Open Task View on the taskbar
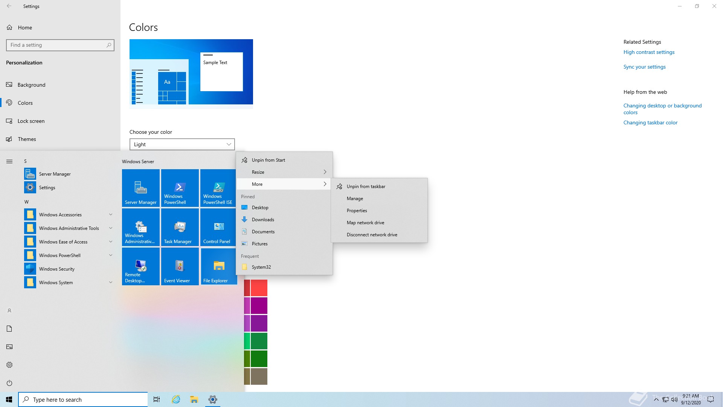The image size is (723, 407). (x=157, y=399)
